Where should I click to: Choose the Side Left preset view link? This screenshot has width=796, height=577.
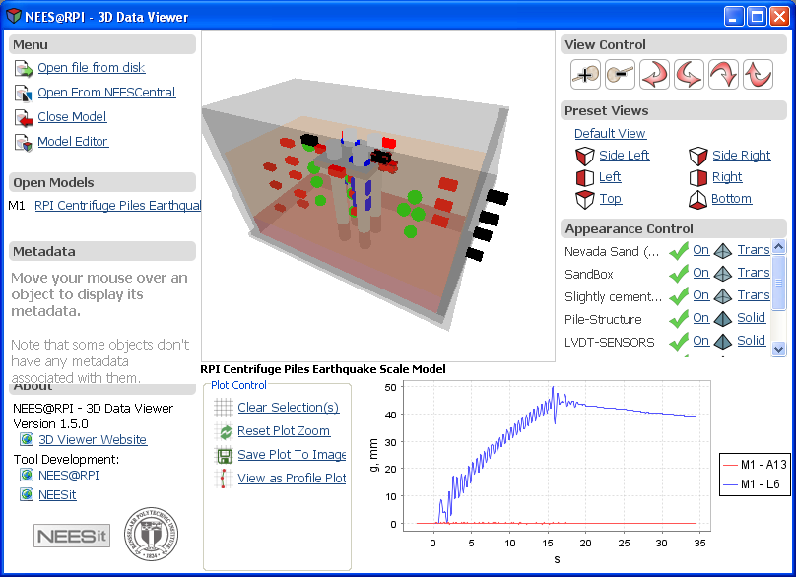point(625,156)
